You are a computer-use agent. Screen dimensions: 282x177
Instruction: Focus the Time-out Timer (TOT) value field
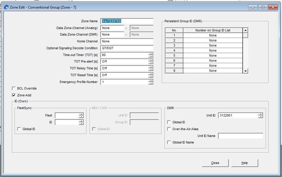point(124,55)
